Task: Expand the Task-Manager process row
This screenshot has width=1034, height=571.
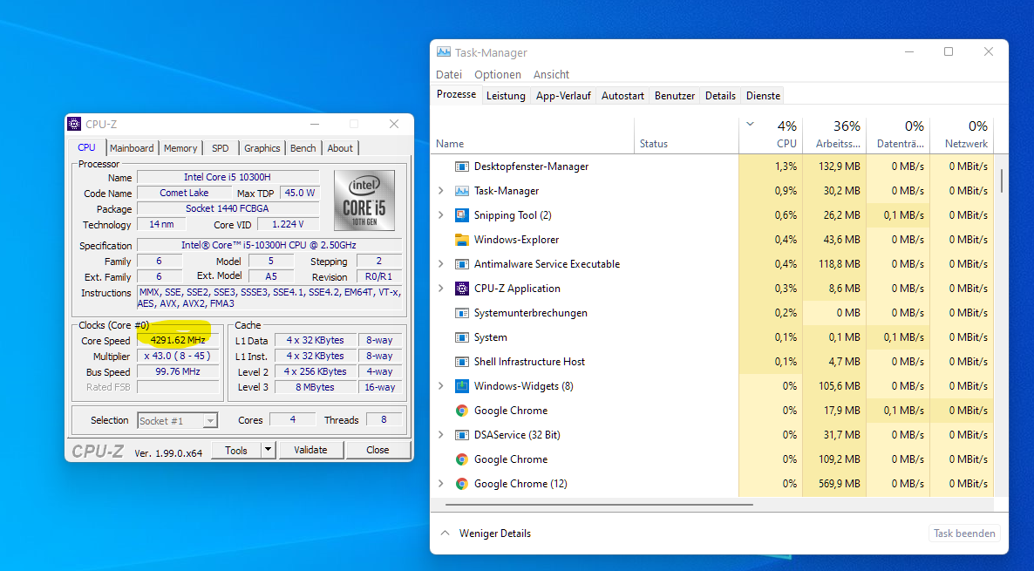Action: pyautogui.click(x=440, y=191)
